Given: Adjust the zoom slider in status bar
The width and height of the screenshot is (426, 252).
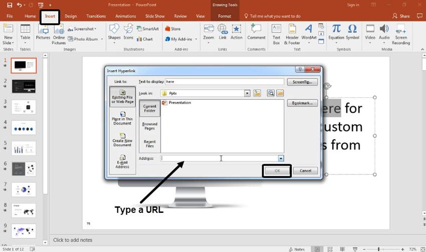Looking at the screenshot, I should pos(379,249).
